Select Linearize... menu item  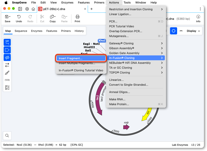click(136, 80)
